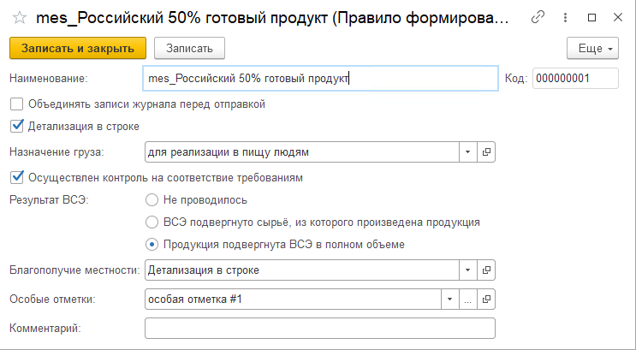Uncheck Детализация в строке checkbox
636x350 pixels.
point(16,127)
